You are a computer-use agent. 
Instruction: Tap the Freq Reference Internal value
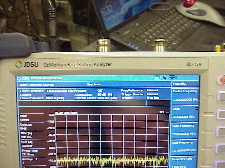pyautogui.click(x=152, y=90)
